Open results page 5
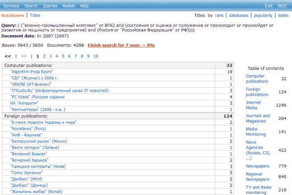 [x=63, y=56]
